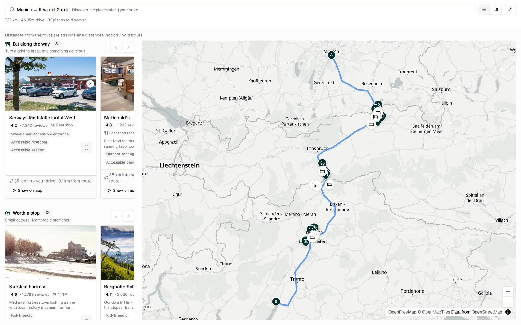Screen dimensions: 521x325
Task: Switch to map view
Action: [496, 10]
